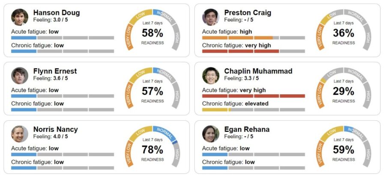This screenshot has height=178, width=385.
Task: Click Chaplin Muhammad's chronic fatigue bar
Action: point(254,110)
